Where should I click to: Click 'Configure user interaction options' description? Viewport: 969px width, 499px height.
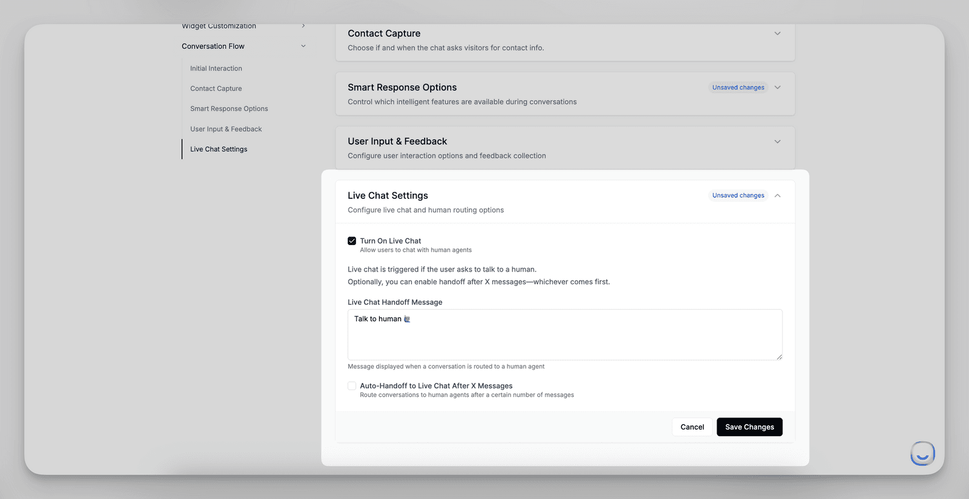coord(447,155)
